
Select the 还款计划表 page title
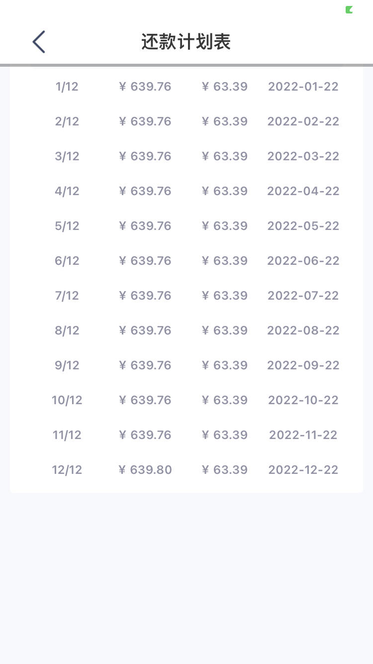pyautogui.click(x=186, y=42)
